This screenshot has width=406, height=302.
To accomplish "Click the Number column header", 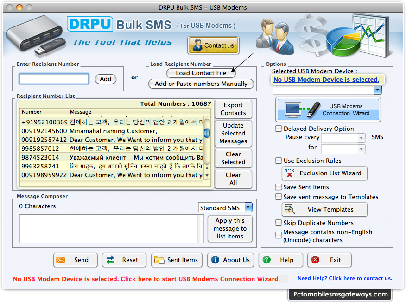I will click(44, 112).
